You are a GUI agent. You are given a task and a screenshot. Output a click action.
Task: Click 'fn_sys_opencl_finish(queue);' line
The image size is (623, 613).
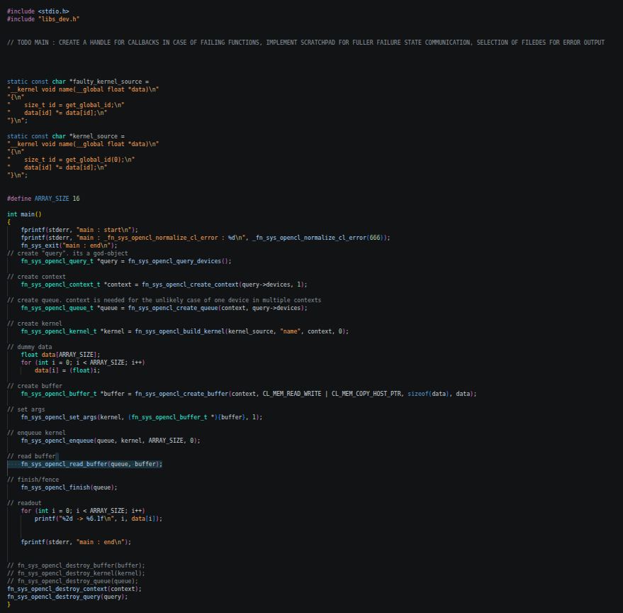(x=69, y=487)
